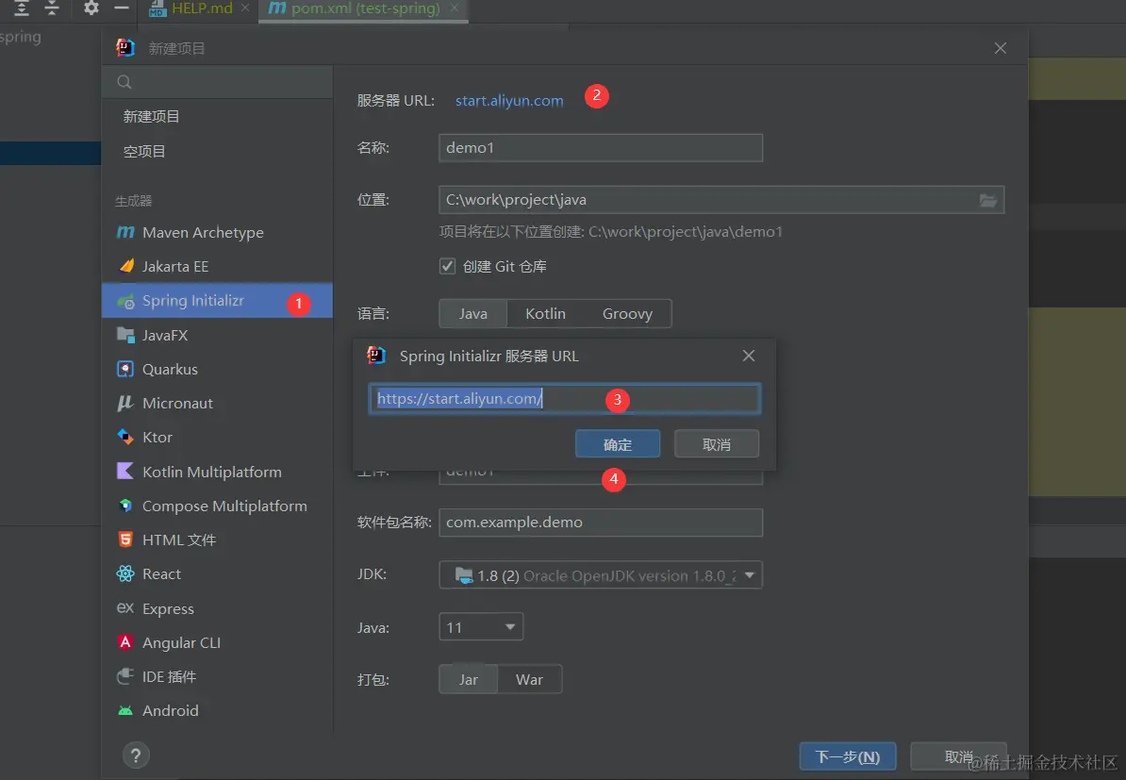Click the 下一步(N) button
This screenshot has width=1126, height=780.
click(848, 756)
